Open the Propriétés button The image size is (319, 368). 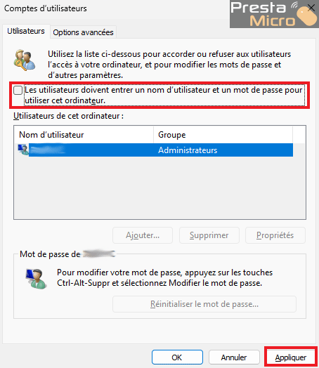point(275,235)
